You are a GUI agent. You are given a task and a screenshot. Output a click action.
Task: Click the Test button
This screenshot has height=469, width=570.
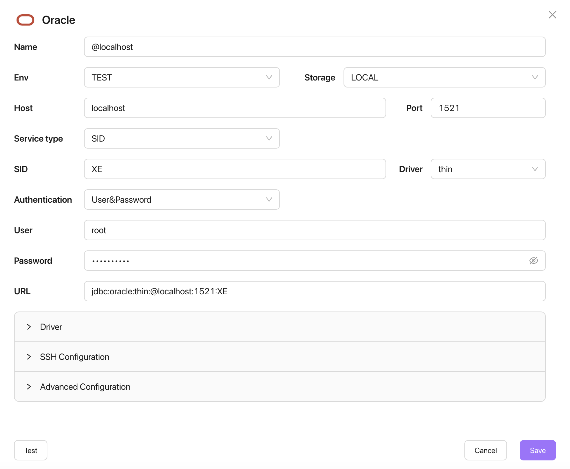point(31,450)
